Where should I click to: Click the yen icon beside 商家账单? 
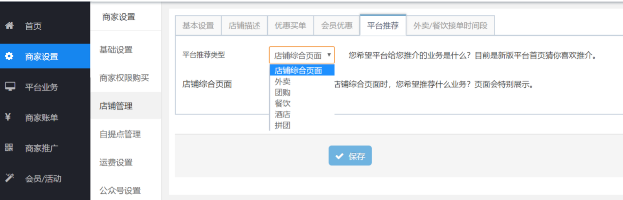click(8, 117)
